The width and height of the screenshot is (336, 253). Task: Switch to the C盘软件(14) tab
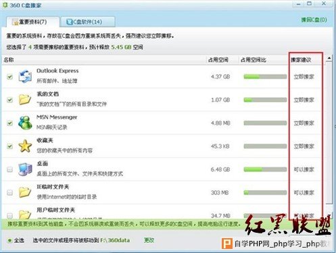coord(88,22)
